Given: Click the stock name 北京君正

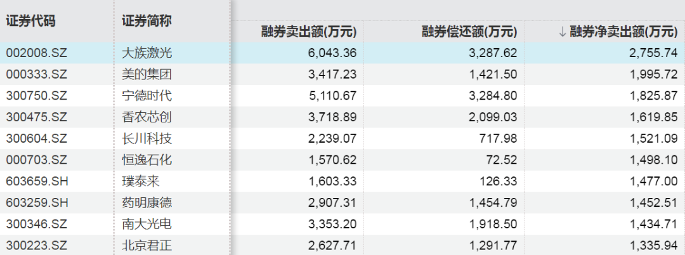Looking at the screenshot, I should point(147,246).
